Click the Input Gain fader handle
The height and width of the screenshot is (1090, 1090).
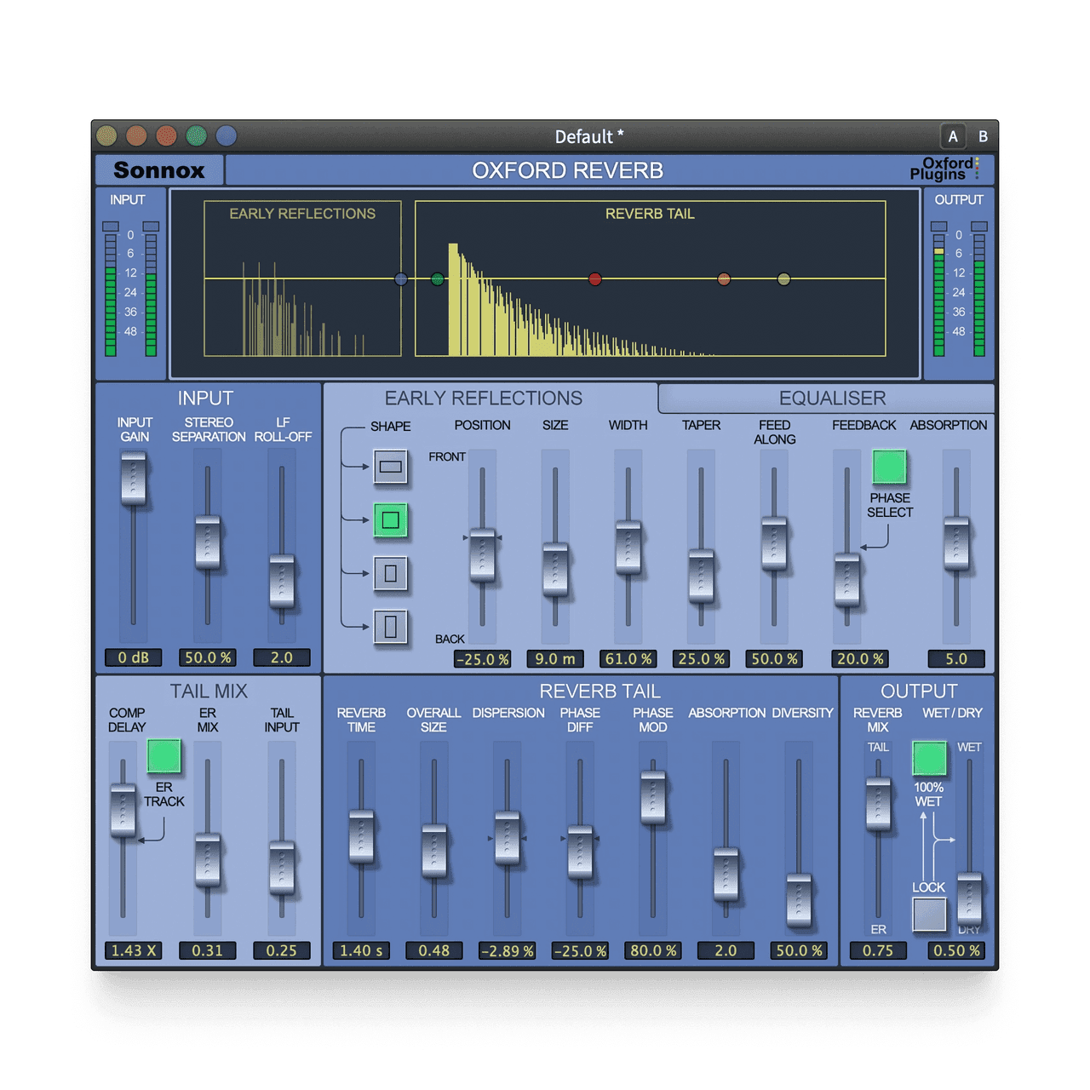point(134,479)
